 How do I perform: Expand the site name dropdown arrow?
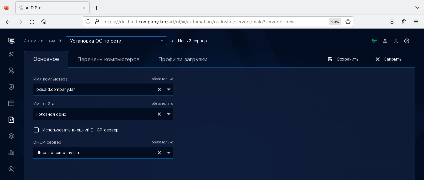[x=169, y=114]
